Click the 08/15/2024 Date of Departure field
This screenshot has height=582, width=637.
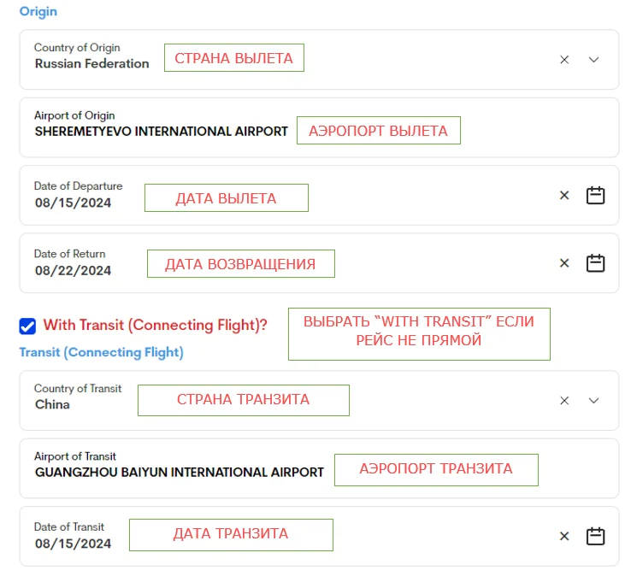tap(73, 203)
